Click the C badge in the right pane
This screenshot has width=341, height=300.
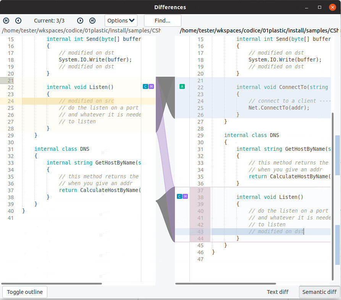tap(179, 196)
